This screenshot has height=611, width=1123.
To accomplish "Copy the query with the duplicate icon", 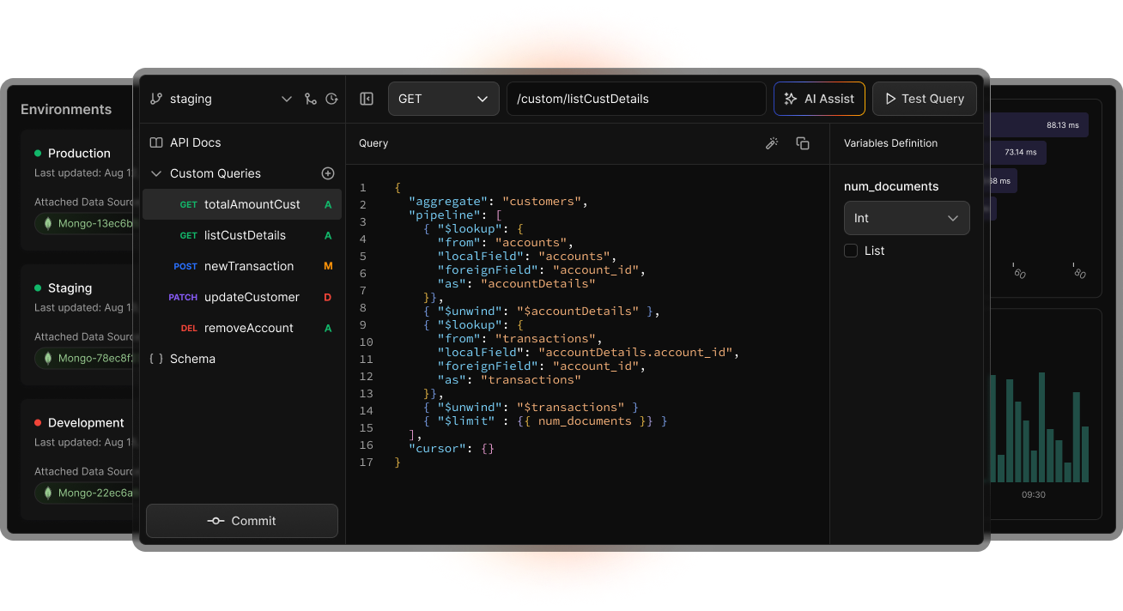I will point(803,143).
